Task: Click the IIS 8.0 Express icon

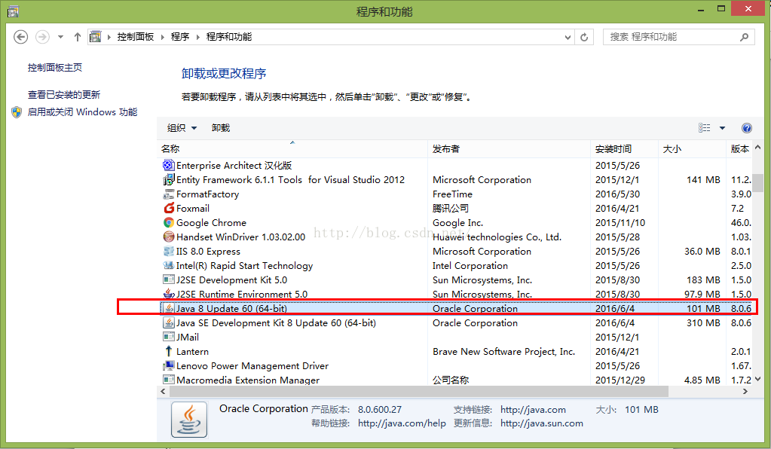Action: click(168, 251)
